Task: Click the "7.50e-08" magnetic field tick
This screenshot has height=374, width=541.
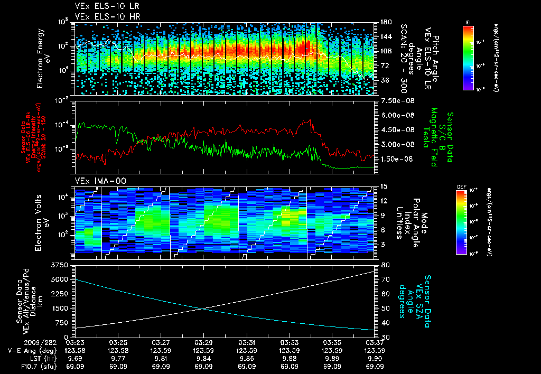Action: [398, 101]
